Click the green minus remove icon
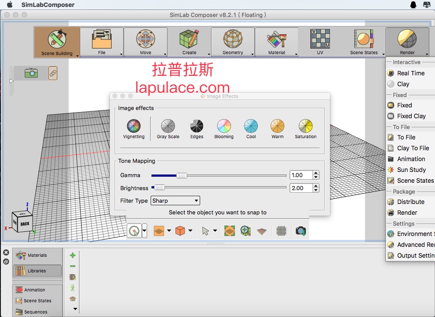 [72, 266]
